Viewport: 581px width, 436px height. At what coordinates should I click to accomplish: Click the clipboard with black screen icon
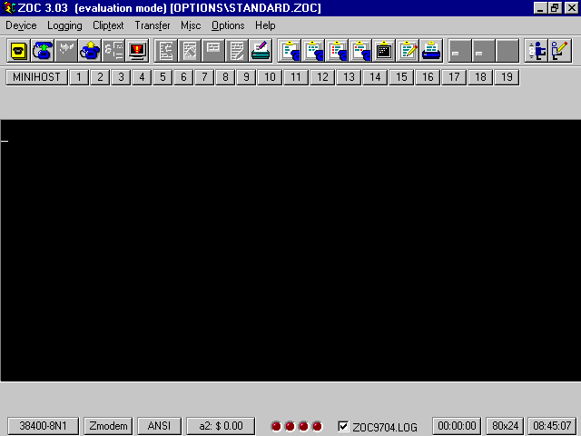(384, 51)
